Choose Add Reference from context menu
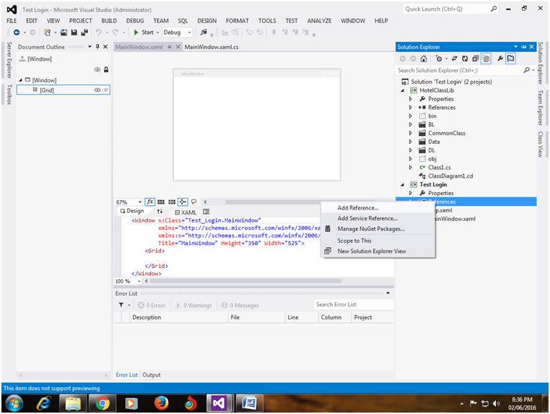The width and height of the screenshot is (550, 414). coord(357,208)
